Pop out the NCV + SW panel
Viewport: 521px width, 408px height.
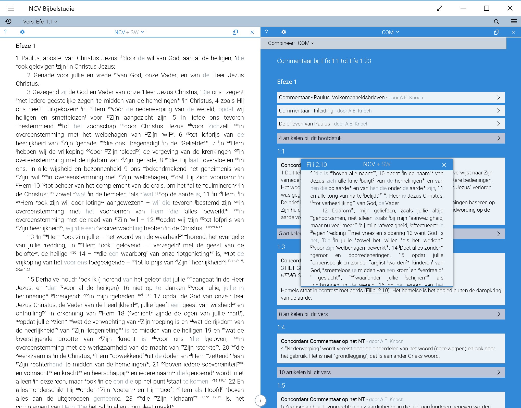coord(235,32)
